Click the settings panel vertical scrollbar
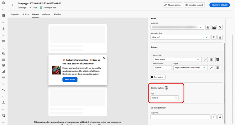Image resolution: width=235 pixels, height=125 pixels. (224, 84)
